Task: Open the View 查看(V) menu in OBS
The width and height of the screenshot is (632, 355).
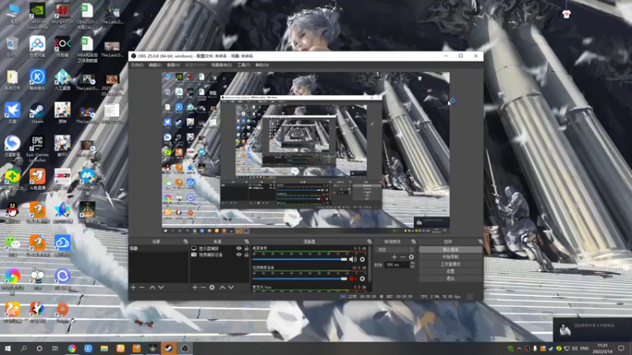Action: pos(173,65)
